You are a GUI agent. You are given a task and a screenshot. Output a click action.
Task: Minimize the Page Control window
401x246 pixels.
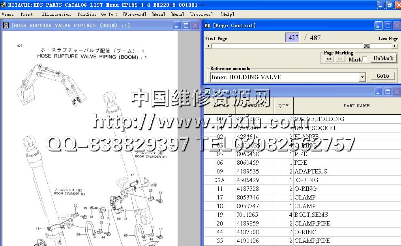[x=379, y=26]
